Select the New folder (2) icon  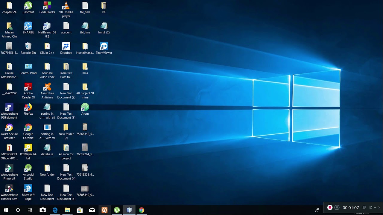pos(66,131)
